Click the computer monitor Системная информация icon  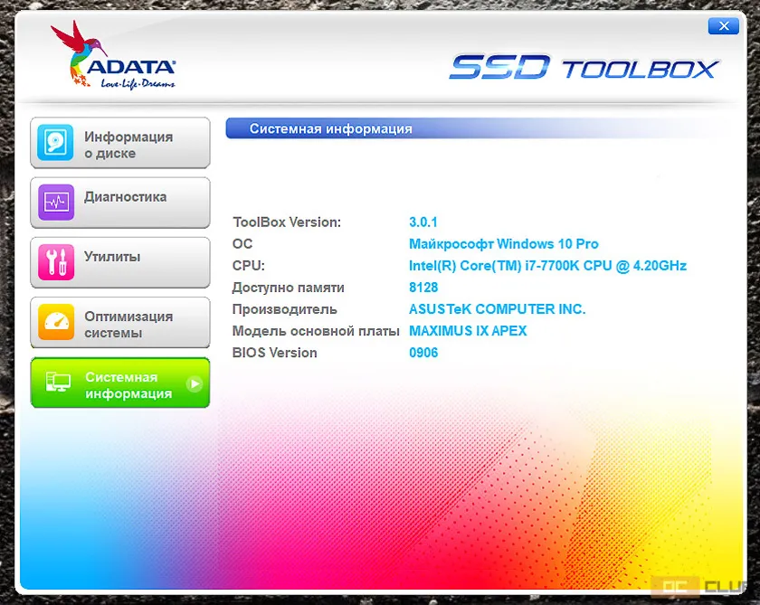click(x=58, y=383)
